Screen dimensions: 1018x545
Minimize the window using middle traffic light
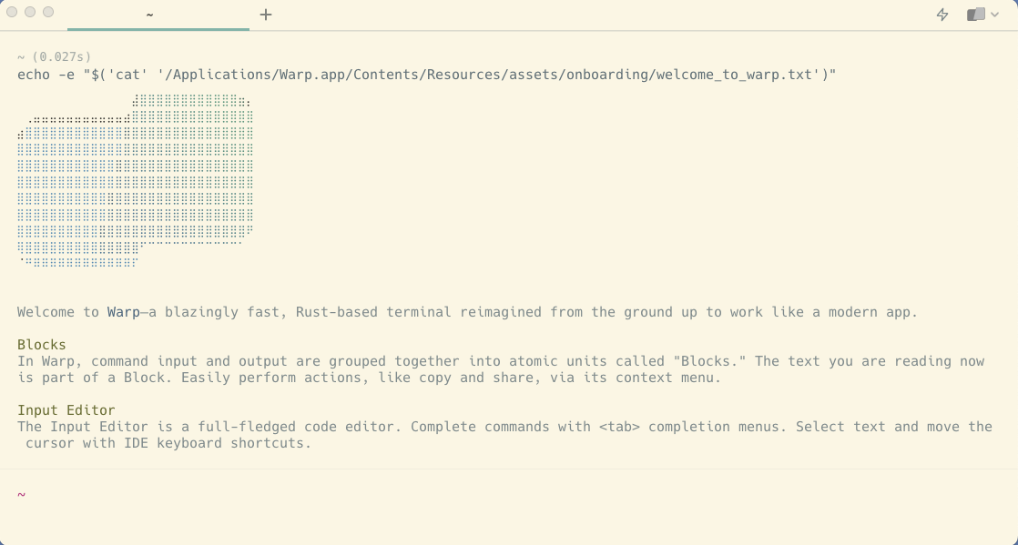tap(30, 12)
